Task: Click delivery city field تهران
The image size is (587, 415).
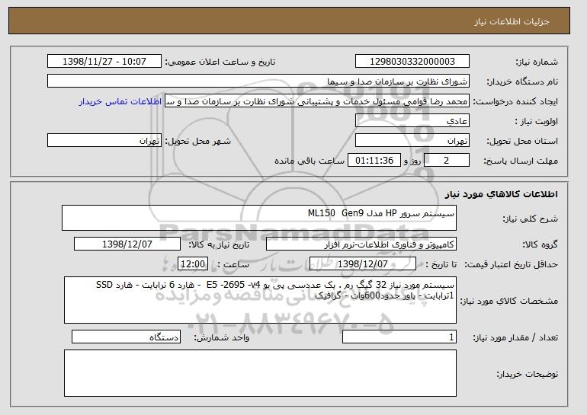Action: coord(104,141)
